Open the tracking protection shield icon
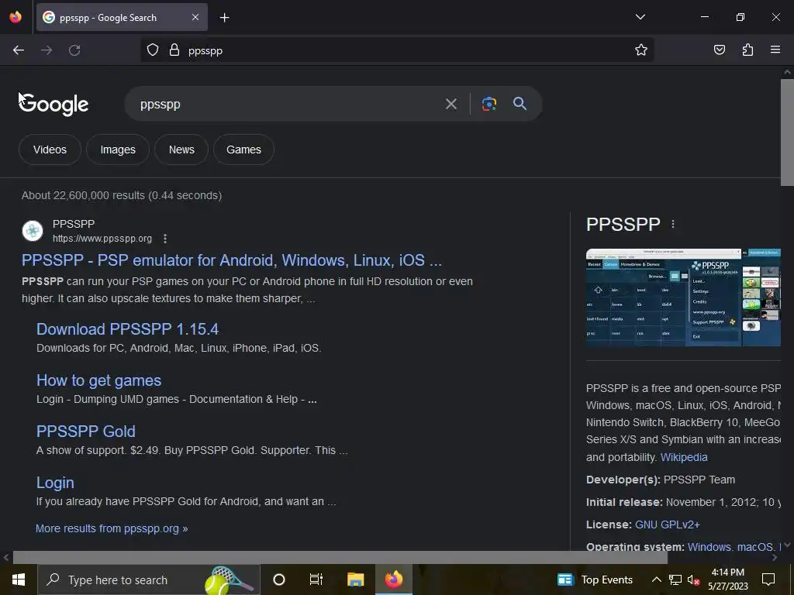Viewport: 794px width, 595px height. point(153,50)
